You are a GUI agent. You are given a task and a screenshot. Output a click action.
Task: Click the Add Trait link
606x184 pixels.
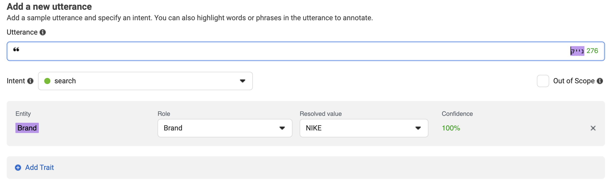39,167
